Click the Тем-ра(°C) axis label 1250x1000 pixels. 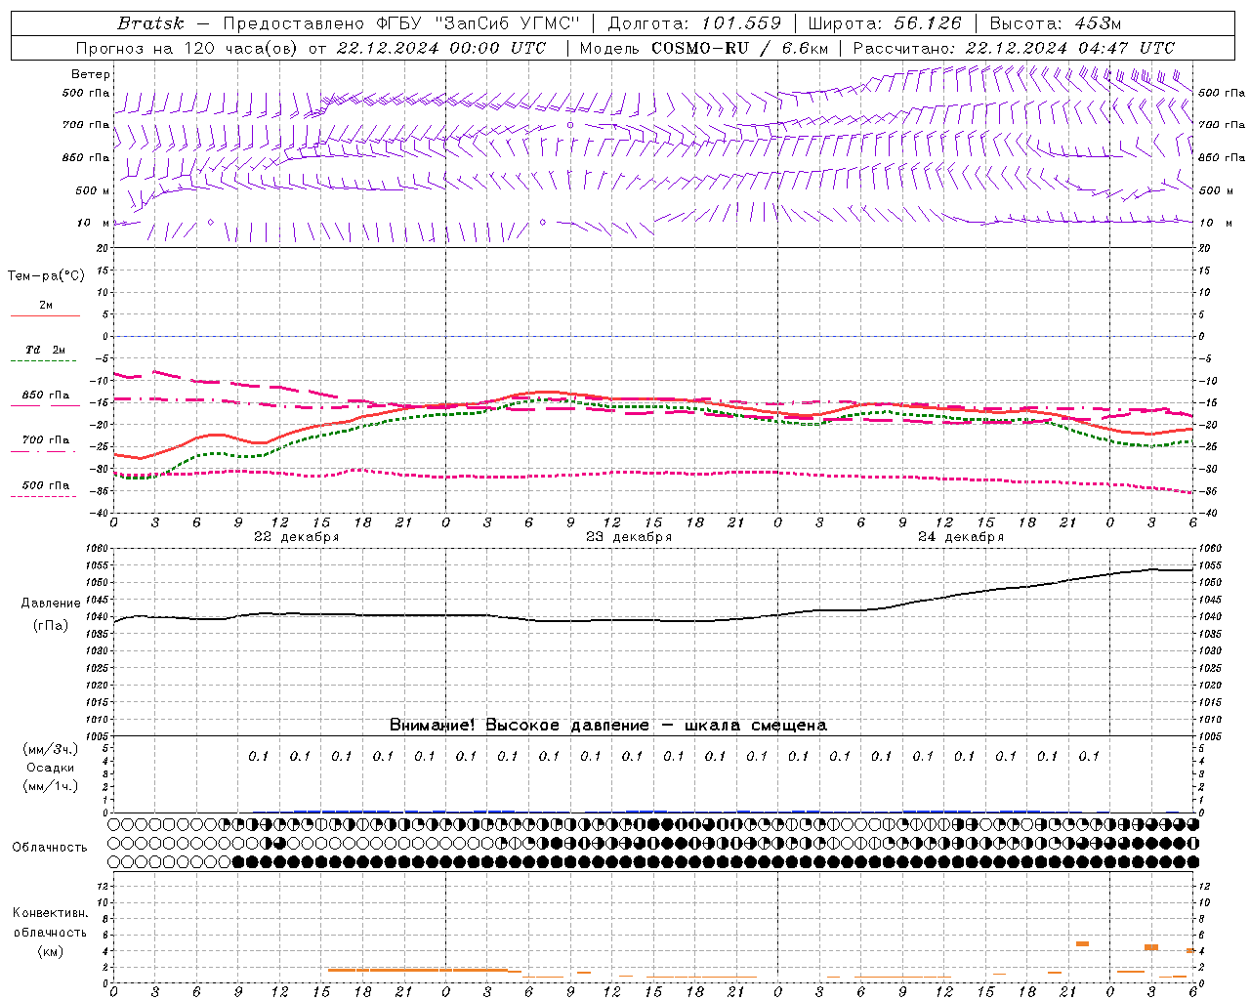coord(46,276)
